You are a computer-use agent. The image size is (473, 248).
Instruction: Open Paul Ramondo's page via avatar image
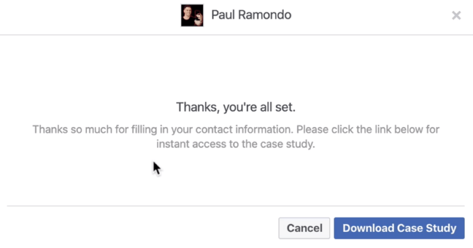coord(192,15)
